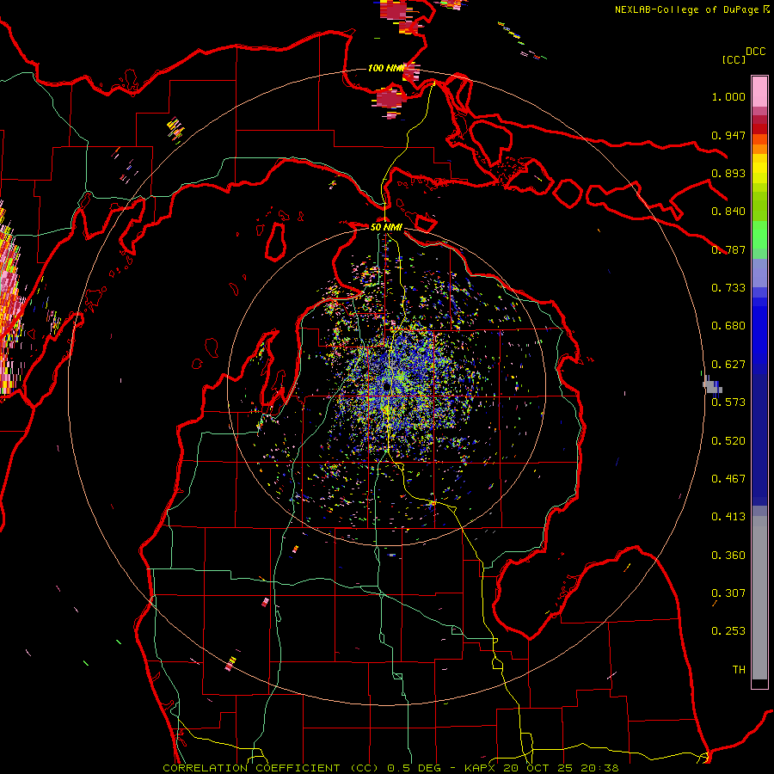Screen dimensions: 774x774
Task: Click the 0.680 value on color scale
Action: click(x=728, y=326)
